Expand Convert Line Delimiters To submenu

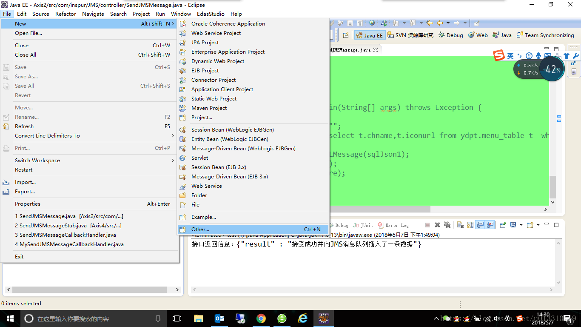click(89, 136)
